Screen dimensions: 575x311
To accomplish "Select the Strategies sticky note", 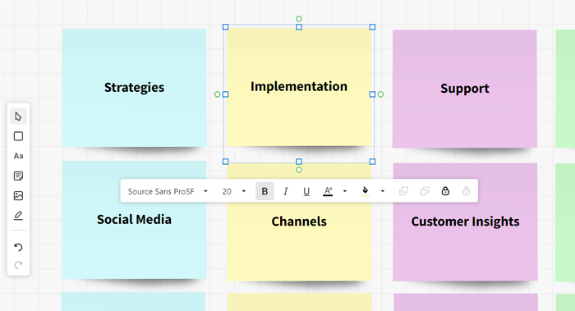I will pyautogui.click(x=134, y=88).
